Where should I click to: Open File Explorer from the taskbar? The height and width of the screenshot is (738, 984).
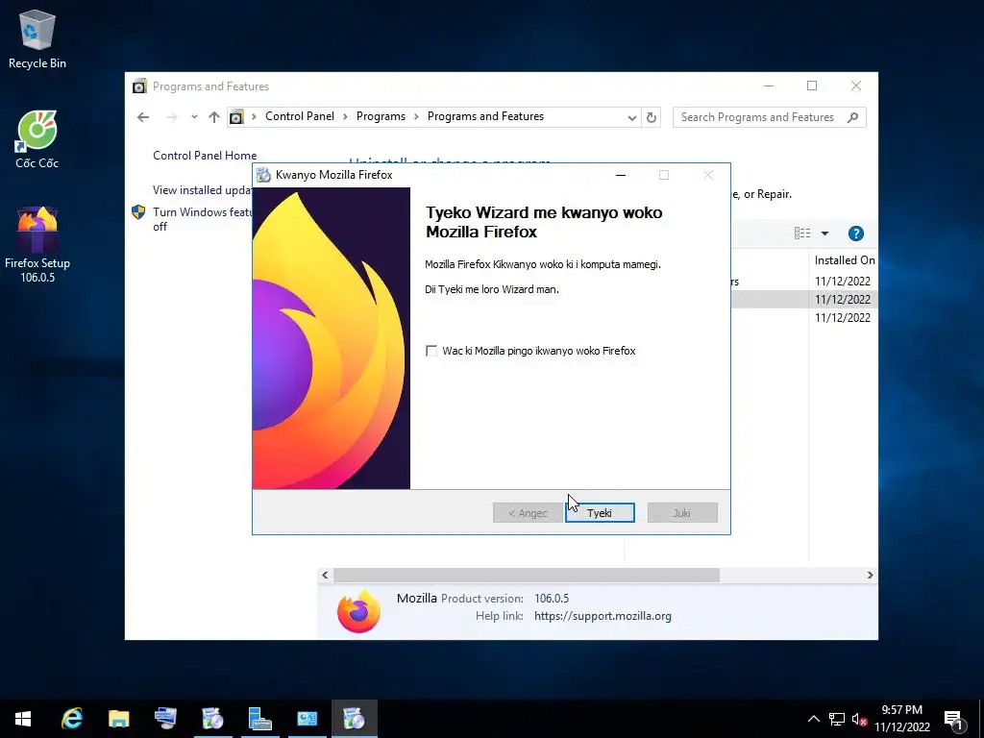click(x=118, y=719)
